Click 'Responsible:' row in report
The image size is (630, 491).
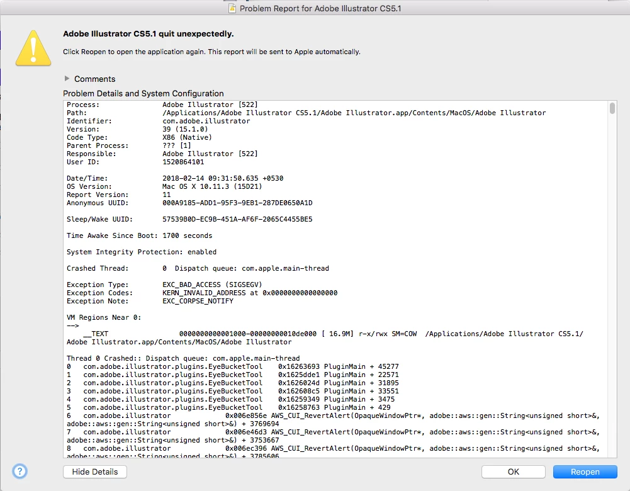[x=162, y=154]
